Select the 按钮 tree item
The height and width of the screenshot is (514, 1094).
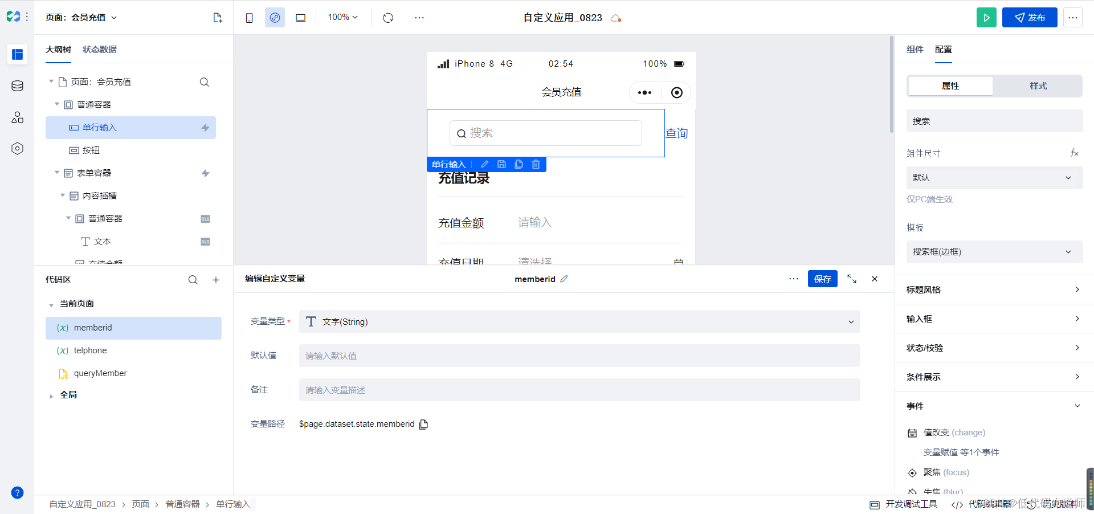coord(130,150)
